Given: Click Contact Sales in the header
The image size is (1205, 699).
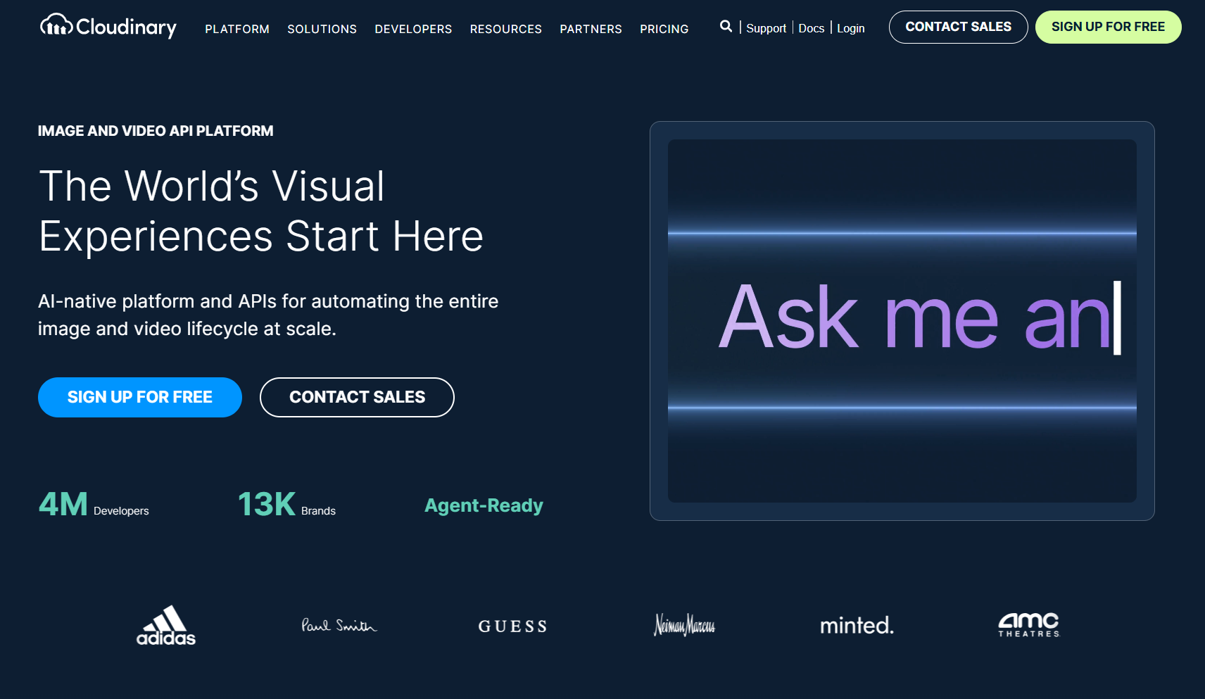Looking at the screenshot, I should pyautogui.click(x=958, y=27).
